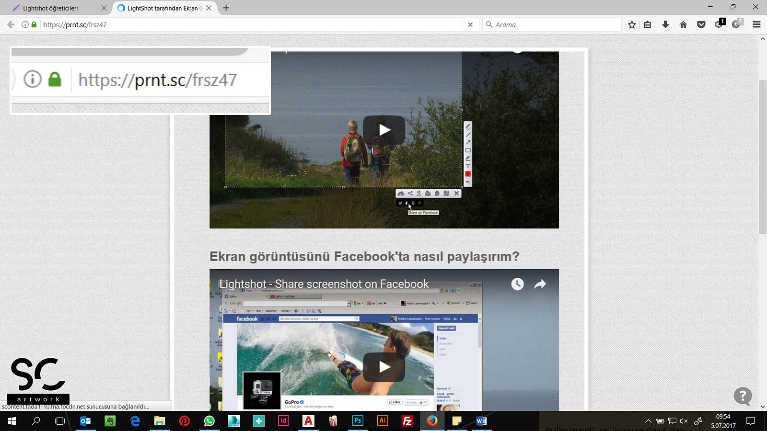Save page to Pocket
The width and height of the screenshot is (767, 431).
click(x=701, y=24)
